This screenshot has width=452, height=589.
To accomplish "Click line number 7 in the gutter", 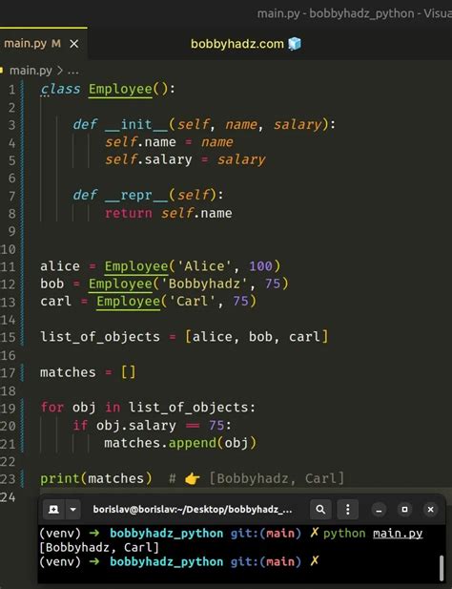I will (12, 196).
